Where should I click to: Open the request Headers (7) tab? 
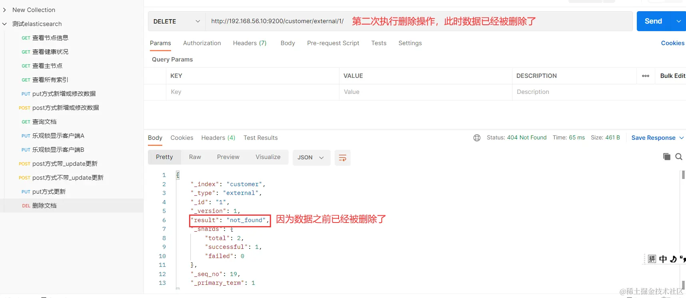coord(250,43)
